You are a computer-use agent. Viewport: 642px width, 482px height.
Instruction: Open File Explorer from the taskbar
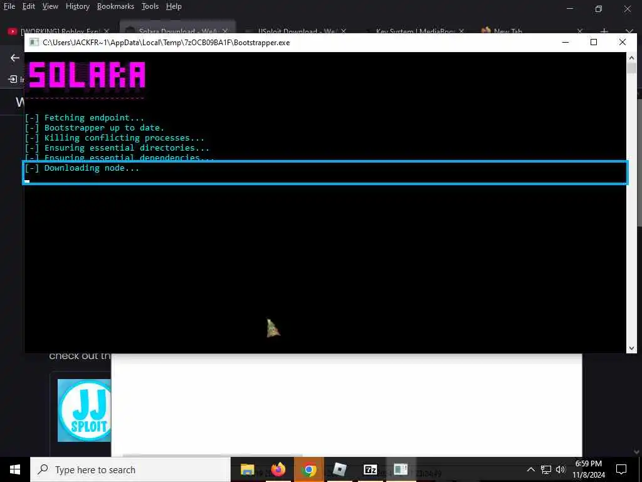247,469
